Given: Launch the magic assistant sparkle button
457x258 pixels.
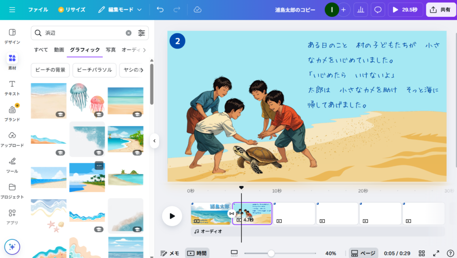Looking at the screenshot, I should click(x=12, y=247).
